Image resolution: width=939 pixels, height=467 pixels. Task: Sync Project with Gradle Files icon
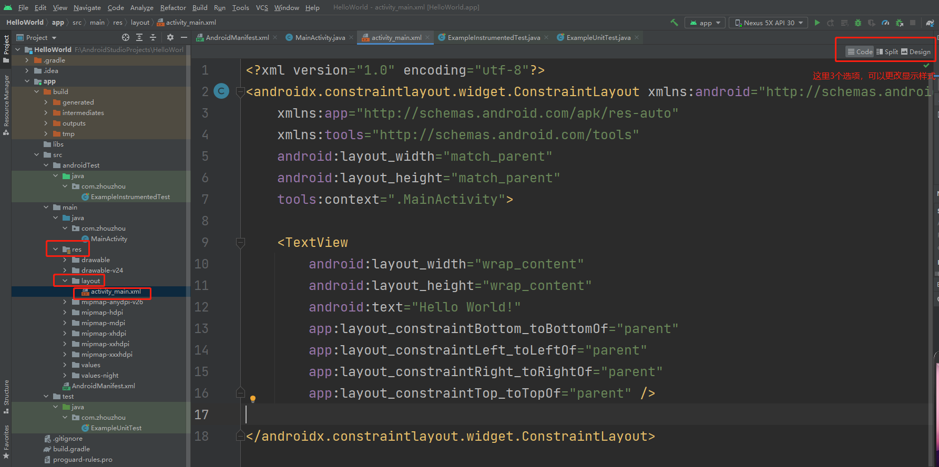[930, 23]
